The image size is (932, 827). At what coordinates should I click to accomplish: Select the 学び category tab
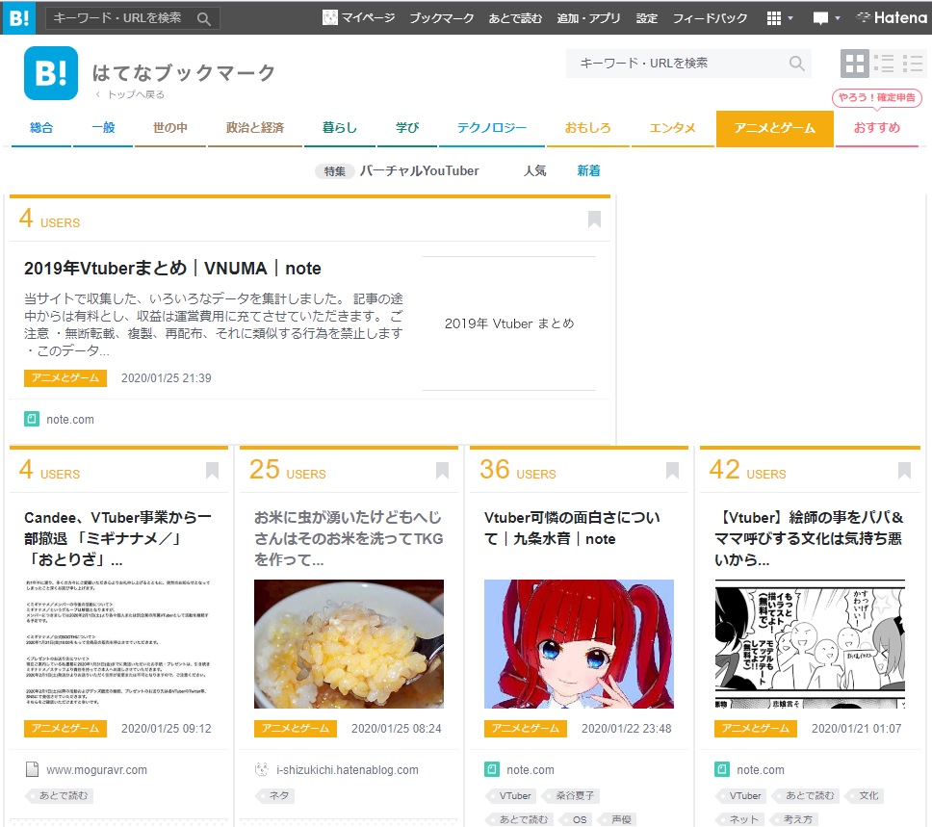pos(407,128)
